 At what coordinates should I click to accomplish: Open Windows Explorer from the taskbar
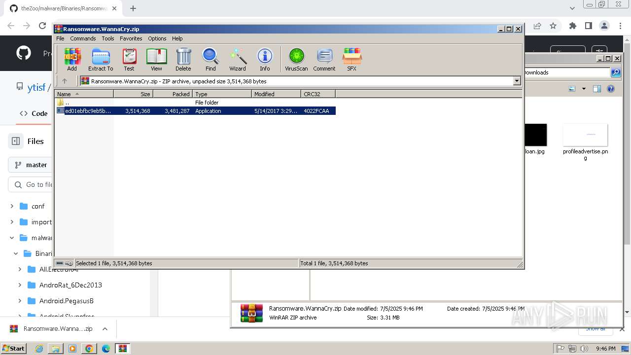click(56, 349)
